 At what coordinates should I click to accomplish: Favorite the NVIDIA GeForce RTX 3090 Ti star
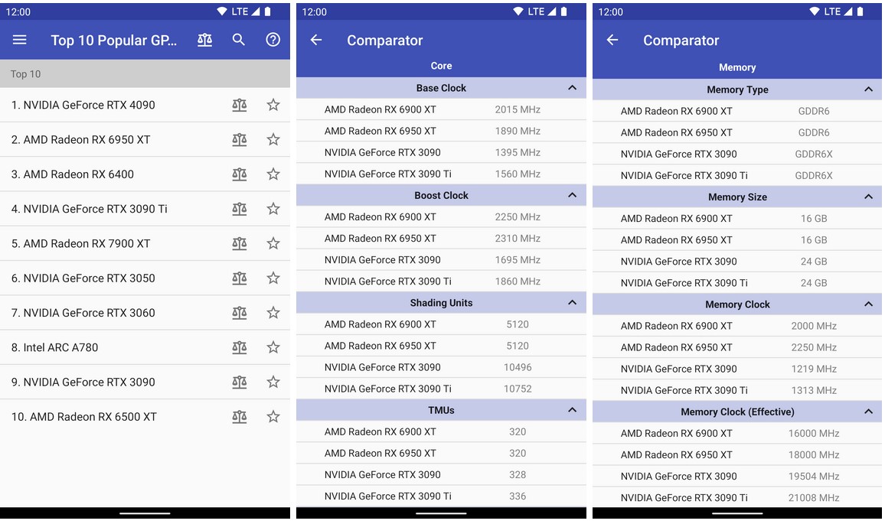pyautogui.click(x=273, y=209)
